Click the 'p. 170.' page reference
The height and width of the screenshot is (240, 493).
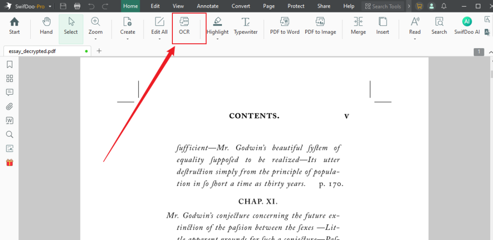pos(331,184)
